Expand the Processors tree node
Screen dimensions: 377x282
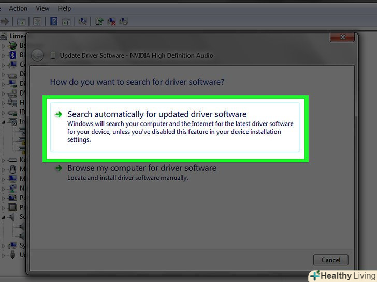point(3,208)
